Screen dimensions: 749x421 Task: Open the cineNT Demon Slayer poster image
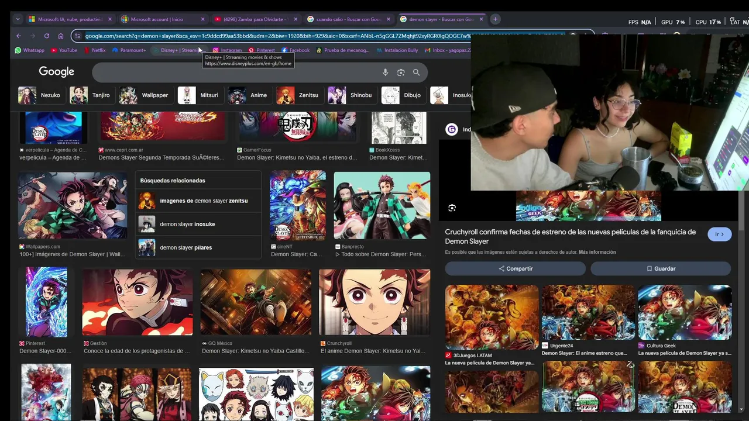pos(297,205)
